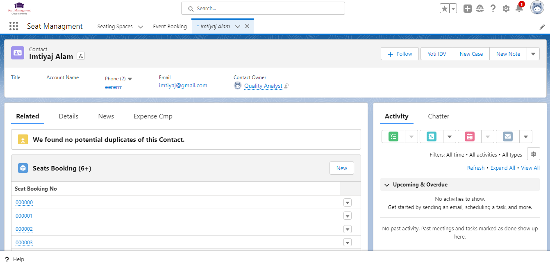This screenshot has height=266, width=550.
Task: Click the contact hierarchy icon beside Imtiyaj Alam
Action: [81, 57]
